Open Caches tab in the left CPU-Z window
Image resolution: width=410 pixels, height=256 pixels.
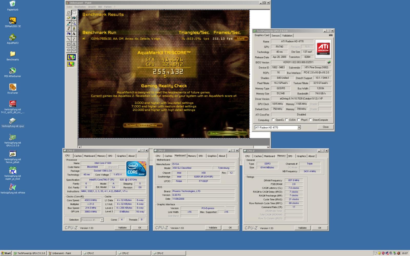[78, 156]
